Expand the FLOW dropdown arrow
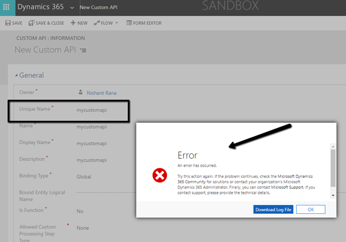 [x=117, y=23]
